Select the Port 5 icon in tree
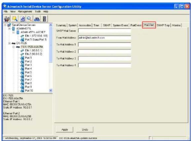 22,72
